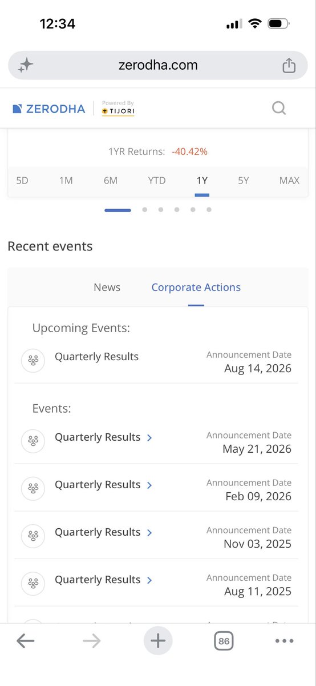Image resolution: width=316 pixels, height=686 pixels.
Task: Jump to the second carousel page dot
Action: point(145,210)
